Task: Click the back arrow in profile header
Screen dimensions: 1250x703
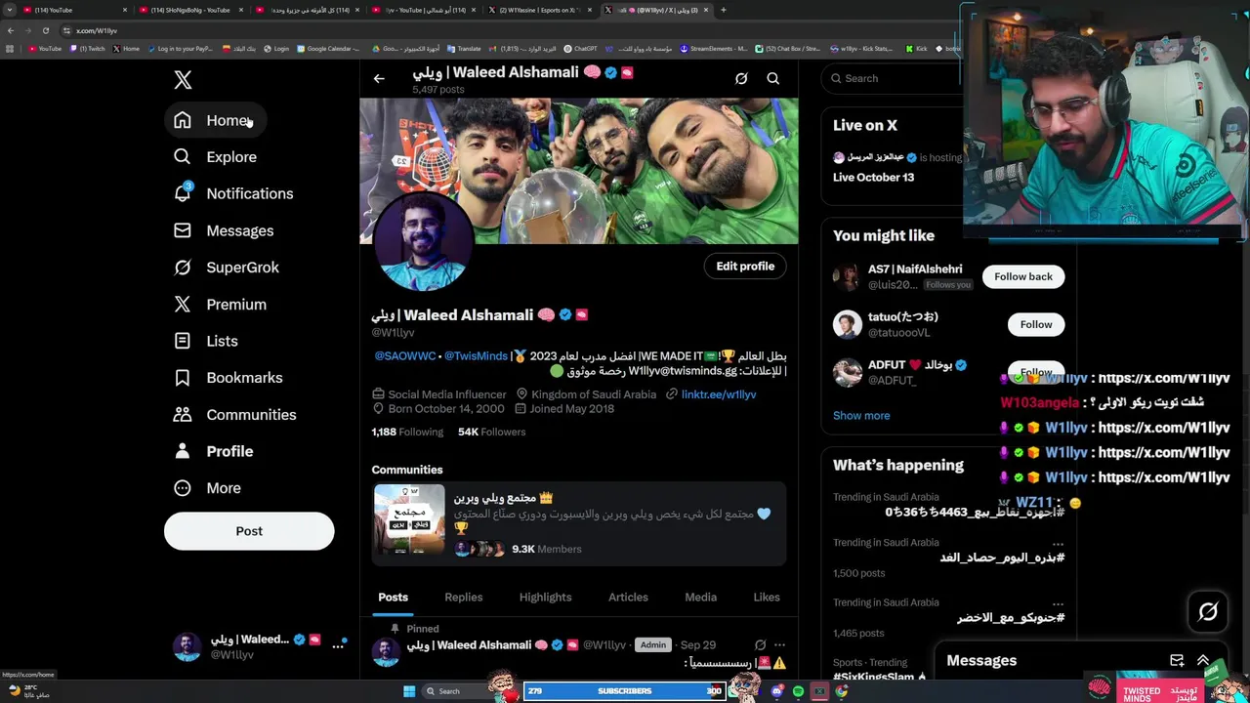Action: pyautogui.click(x=379, y=79)
